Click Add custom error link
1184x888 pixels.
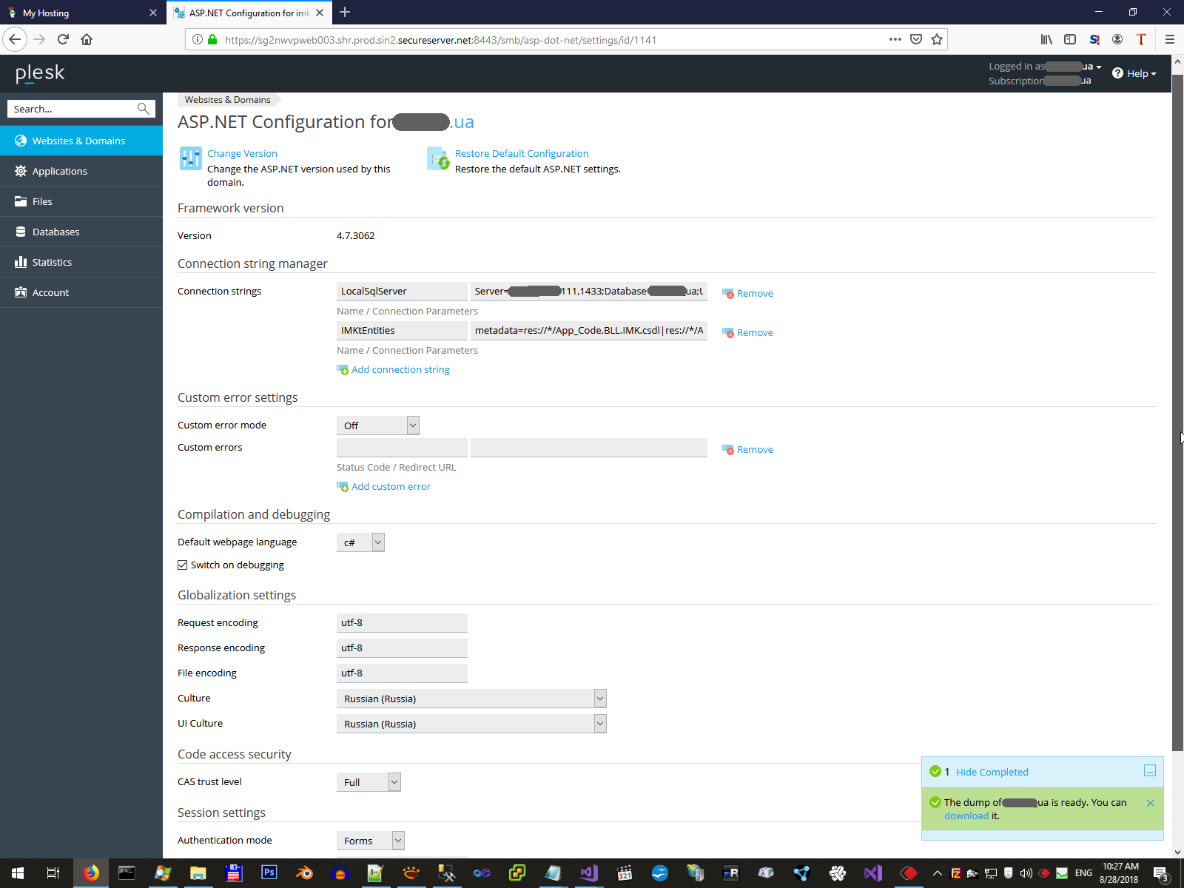pyautogui.click(x=391, y=486)
